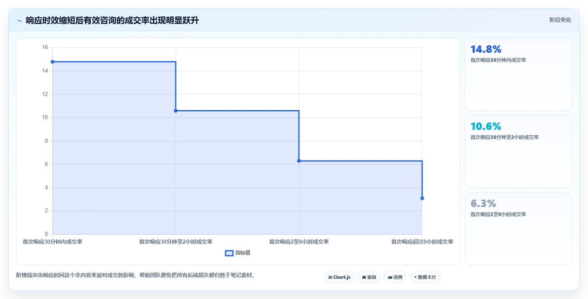Click the data point at 14.8 on the chart
The width and height of the screenshot is (588, 299).
(x=52, y=62)
